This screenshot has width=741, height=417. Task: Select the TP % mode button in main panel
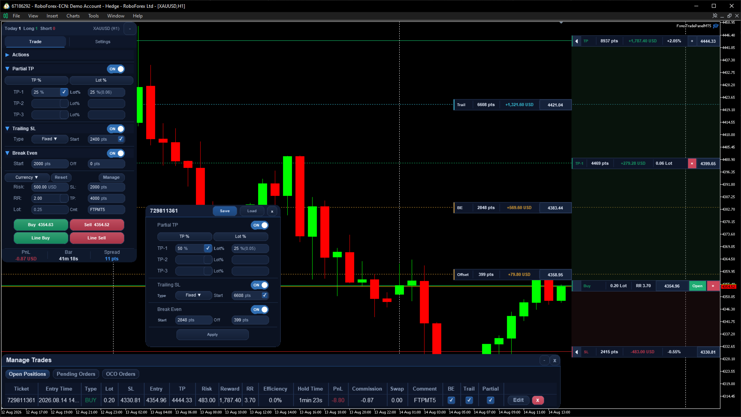pos(37,80)
